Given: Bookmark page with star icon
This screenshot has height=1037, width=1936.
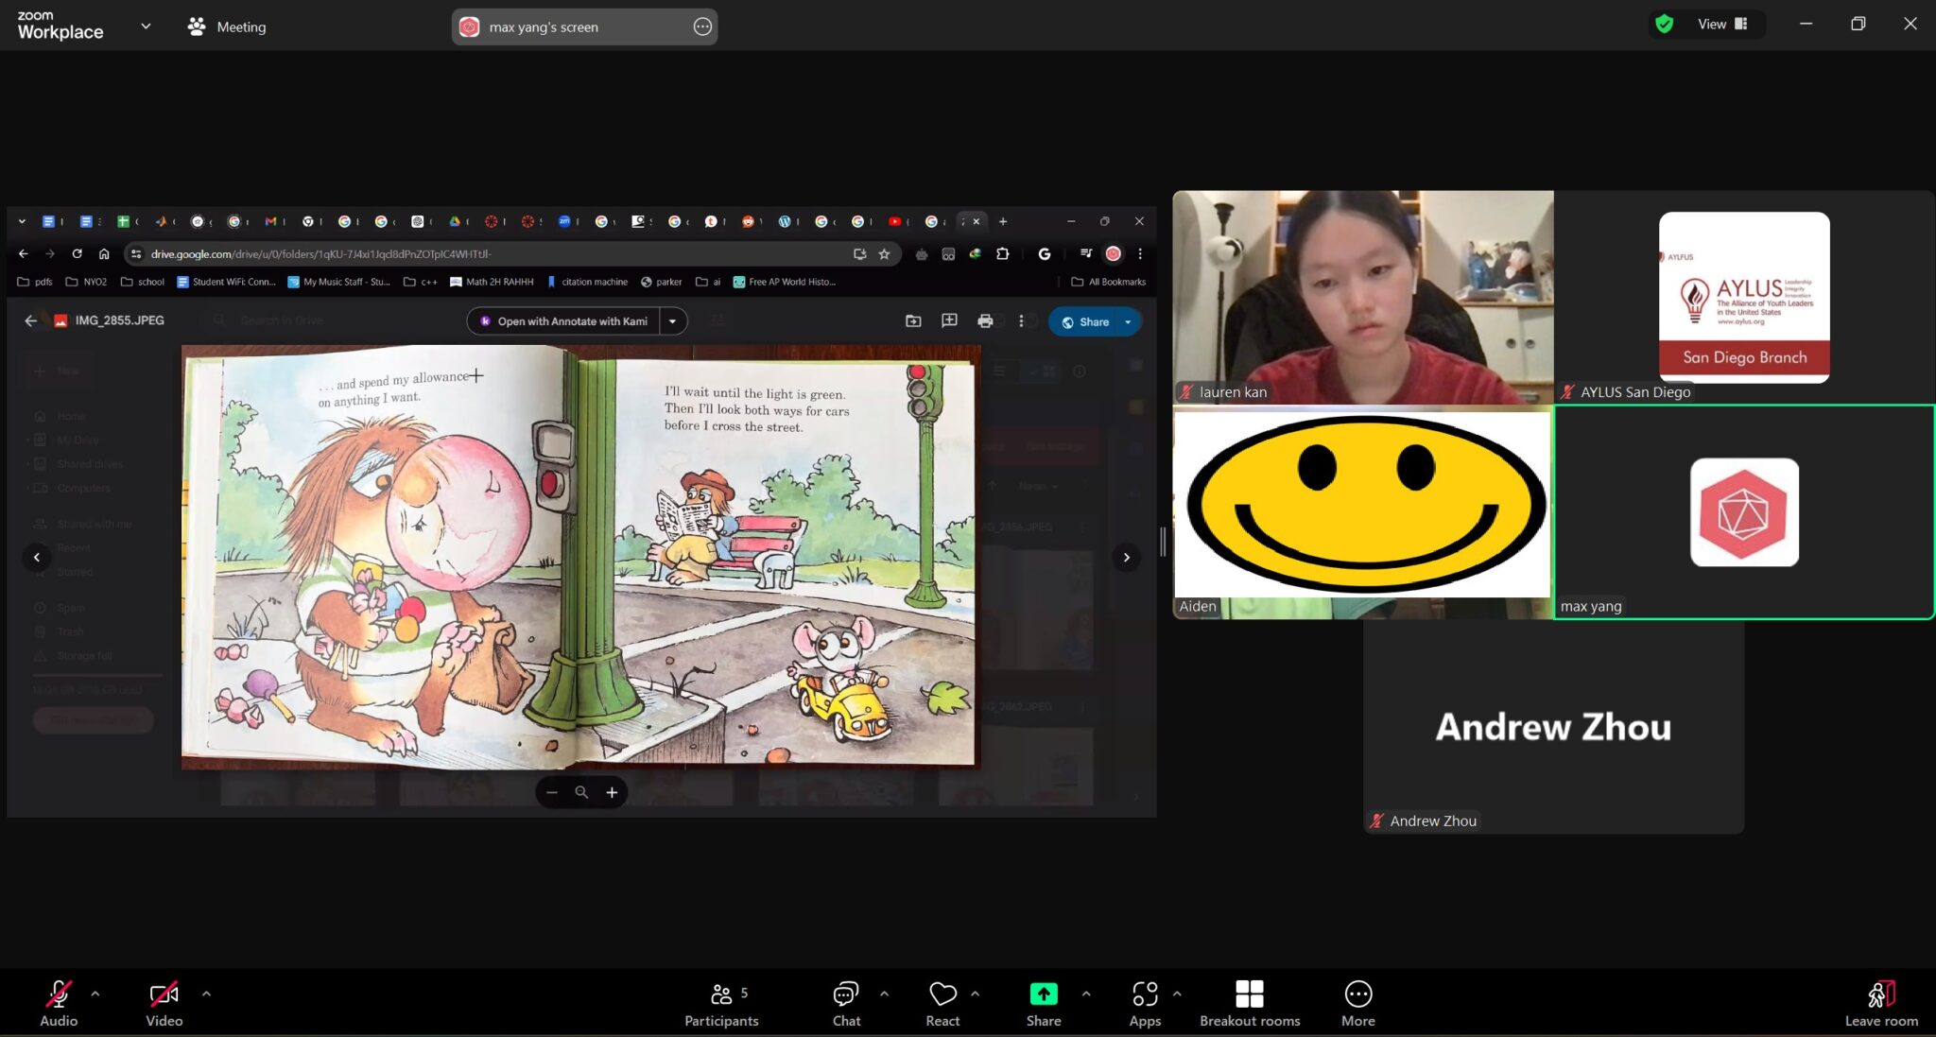Looking at the screenshot, I should (x=884, y=253).
